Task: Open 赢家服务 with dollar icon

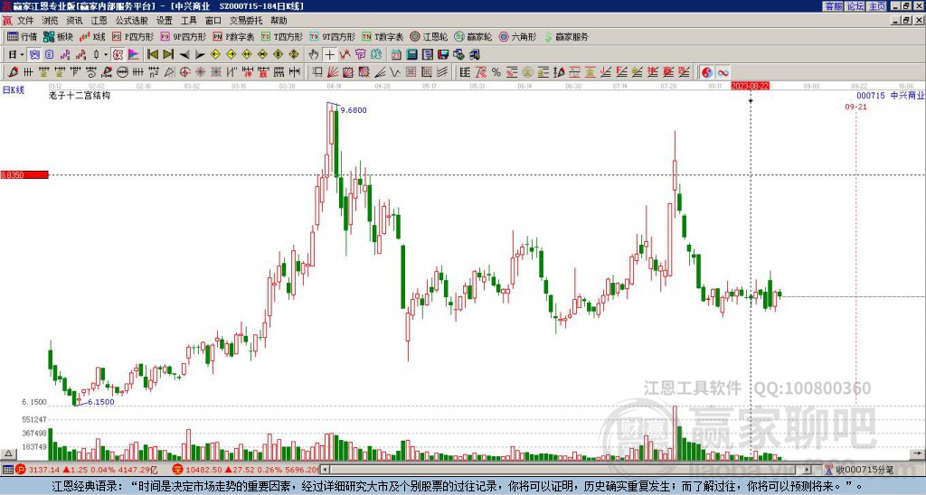Action: click(566, 36)
